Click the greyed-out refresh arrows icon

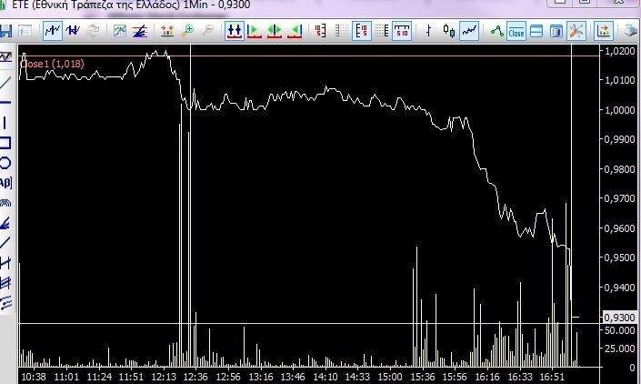(x=94, y=31)
